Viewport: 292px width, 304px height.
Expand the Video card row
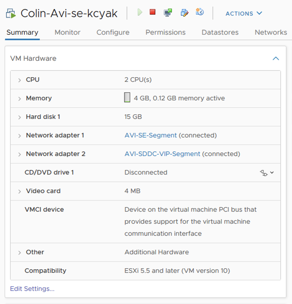click(x=19, y=191)
